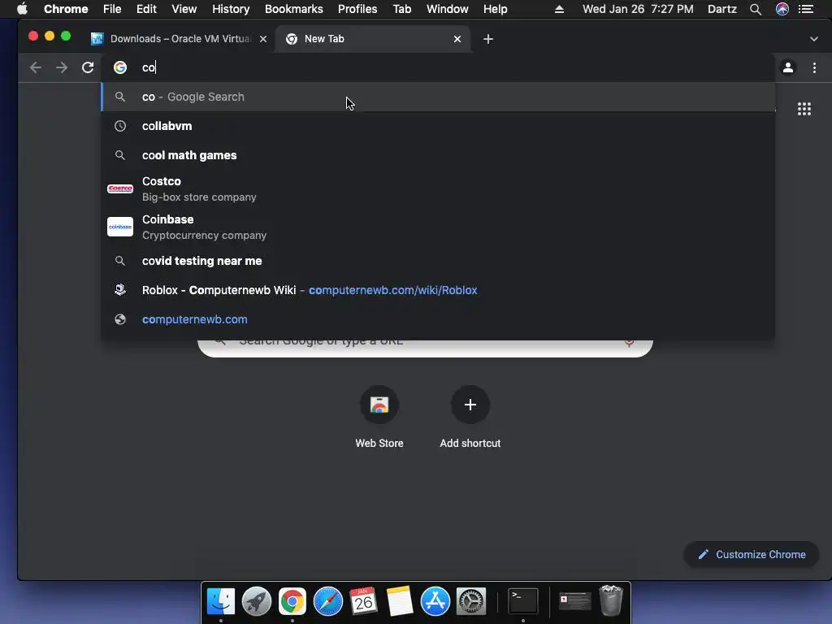
Task: Open a new tab with plus button
Action: point(488,39)
